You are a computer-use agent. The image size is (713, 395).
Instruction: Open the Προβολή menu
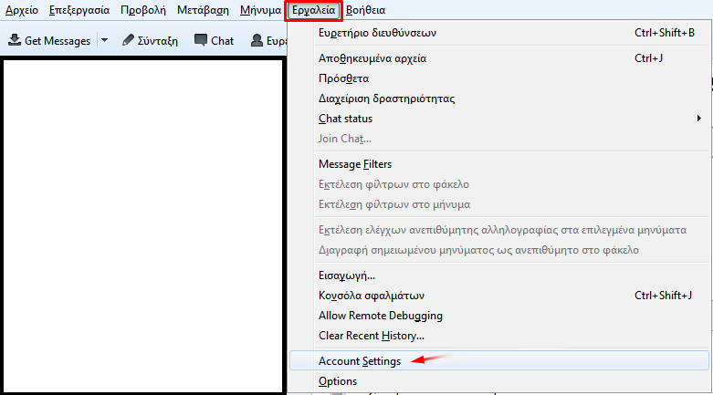coord(142,10)
